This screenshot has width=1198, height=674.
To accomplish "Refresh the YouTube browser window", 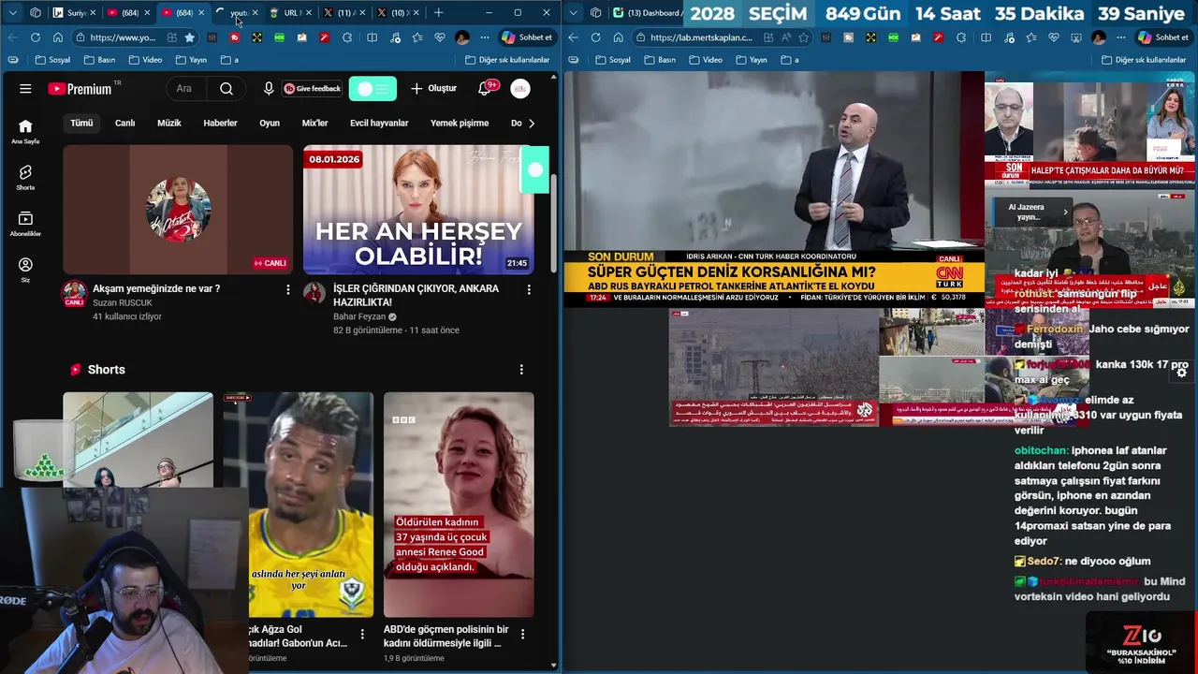I will [35, 37].
